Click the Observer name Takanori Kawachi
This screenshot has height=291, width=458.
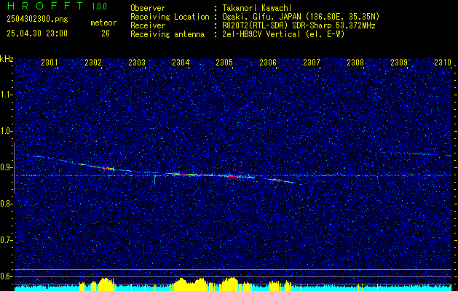coord(257,8)
